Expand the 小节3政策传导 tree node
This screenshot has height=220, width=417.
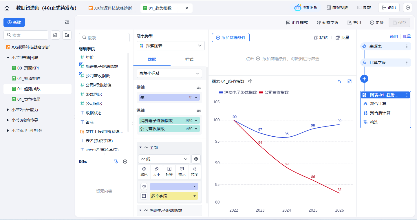pyautogui.click(x=8, y=120)
